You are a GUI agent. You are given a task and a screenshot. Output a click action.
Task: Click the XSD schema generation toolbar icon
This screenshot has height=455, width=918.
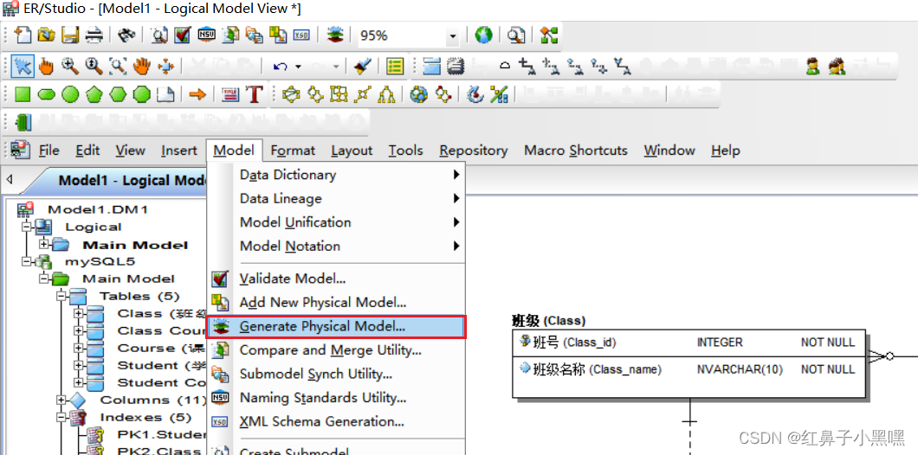pos(301,35)
